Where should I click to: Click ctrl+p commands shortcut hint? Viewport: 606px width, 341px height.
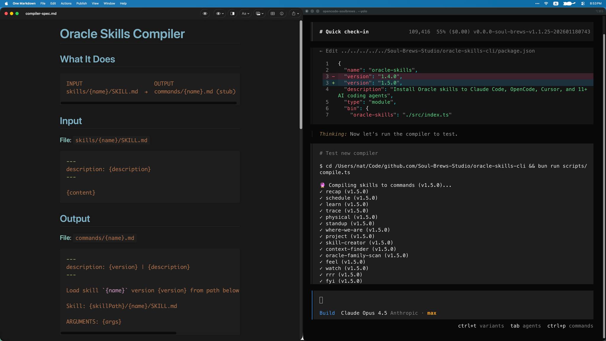click(x=570, y=326)
